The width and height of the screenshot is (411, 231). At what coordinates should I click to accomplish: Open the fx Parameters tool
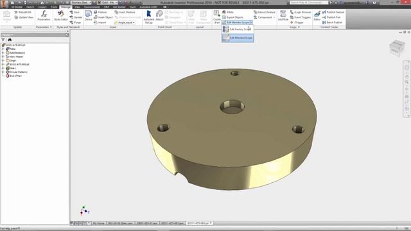click(44, 15)
